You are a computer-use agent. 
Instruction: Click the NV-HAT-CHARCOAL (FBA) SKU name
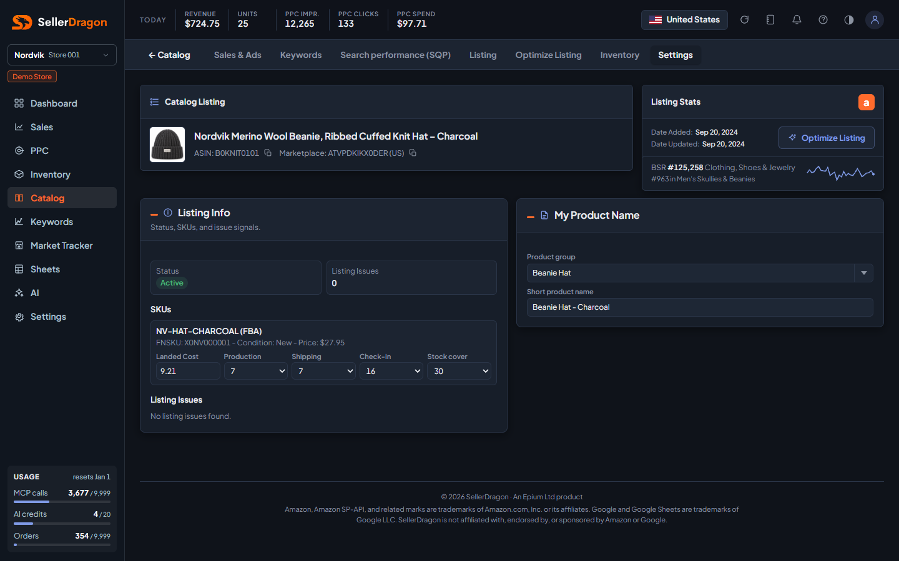209,331
